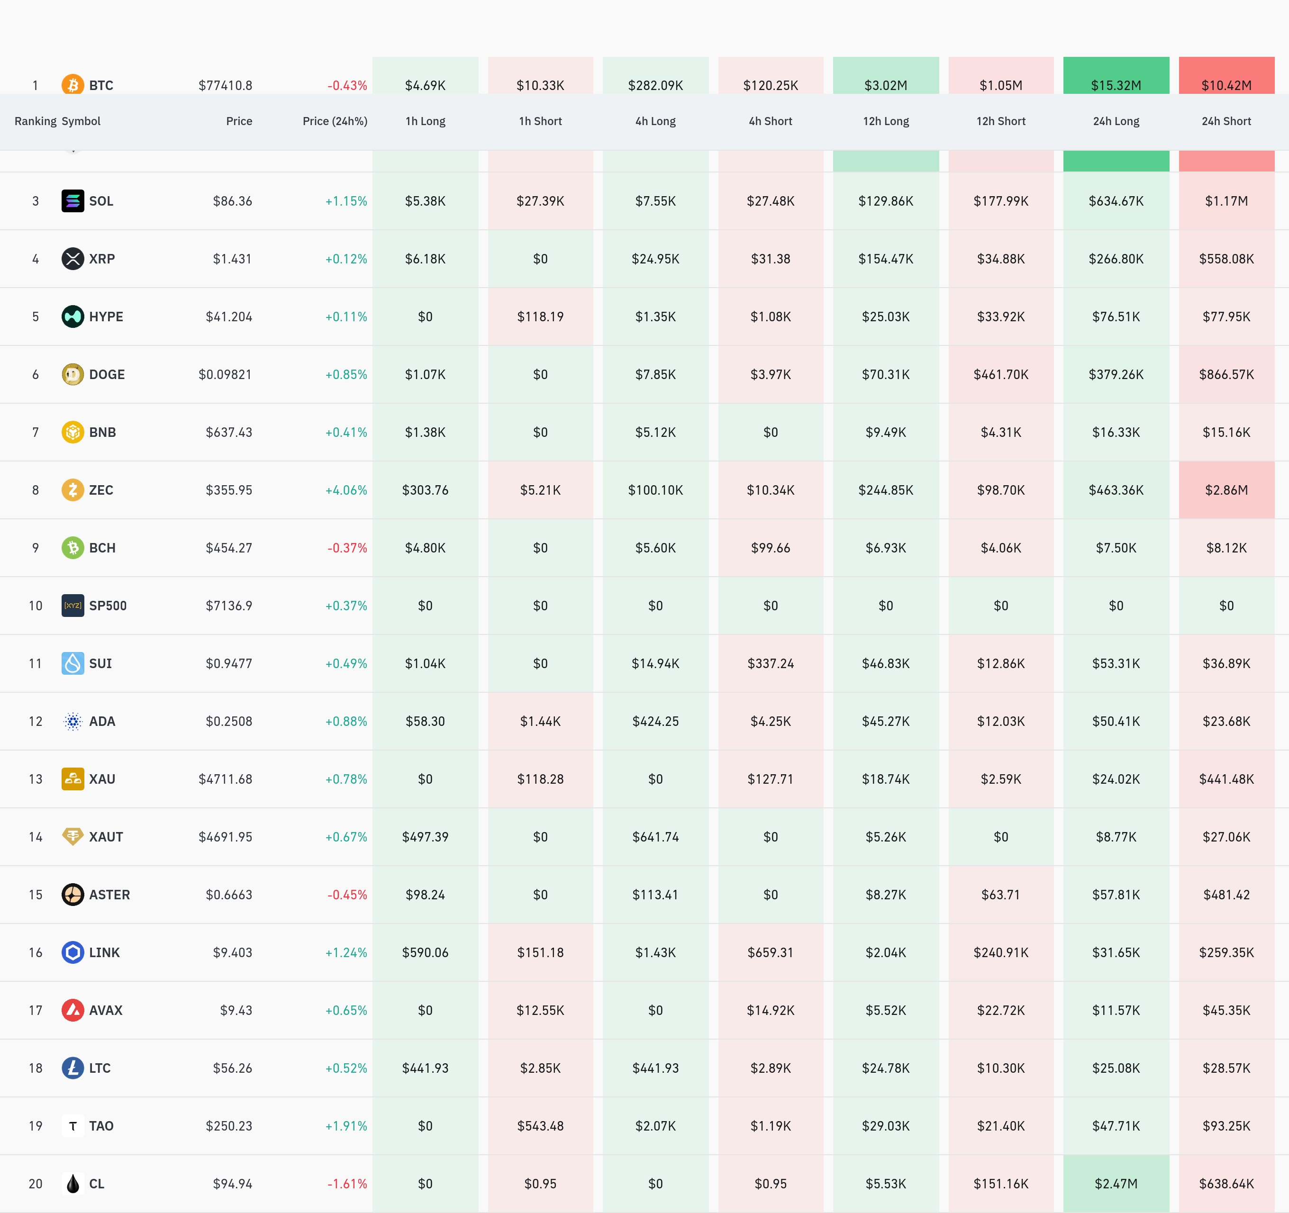
Task: Sort by the Price column header
Action: click(x=239, y=121)
